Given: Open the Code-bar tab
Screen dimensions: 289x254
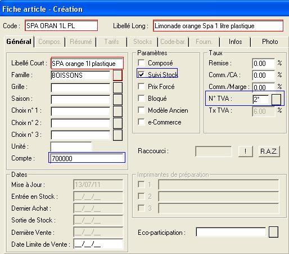Looking at the screenshot, I should [x=173, y=42].
